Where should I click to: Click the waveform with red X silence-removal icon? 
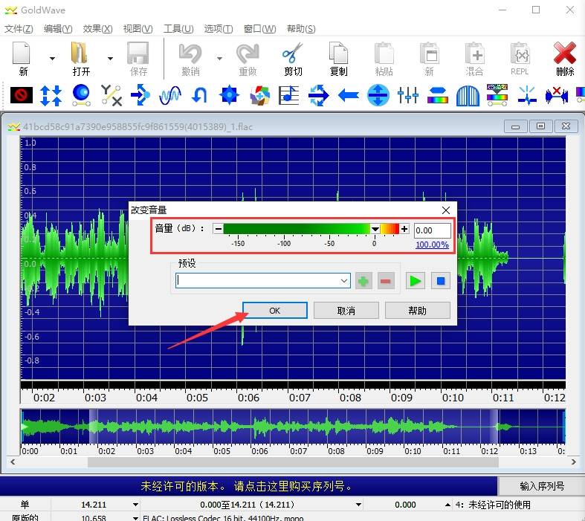[x=557, y=95]
